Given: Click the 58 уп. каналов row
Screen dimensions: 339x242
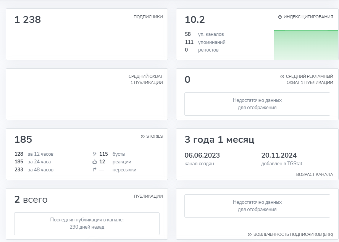Looking at the screenshot, I should [204, 34].
